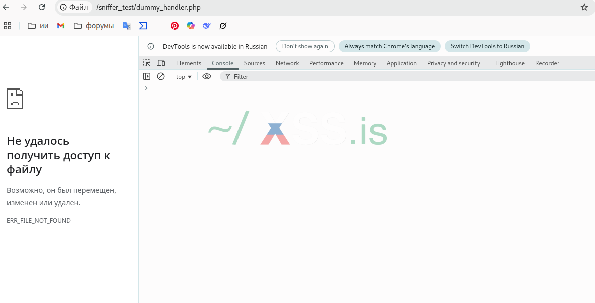Show the console sidebar icon

click(147, 76)
